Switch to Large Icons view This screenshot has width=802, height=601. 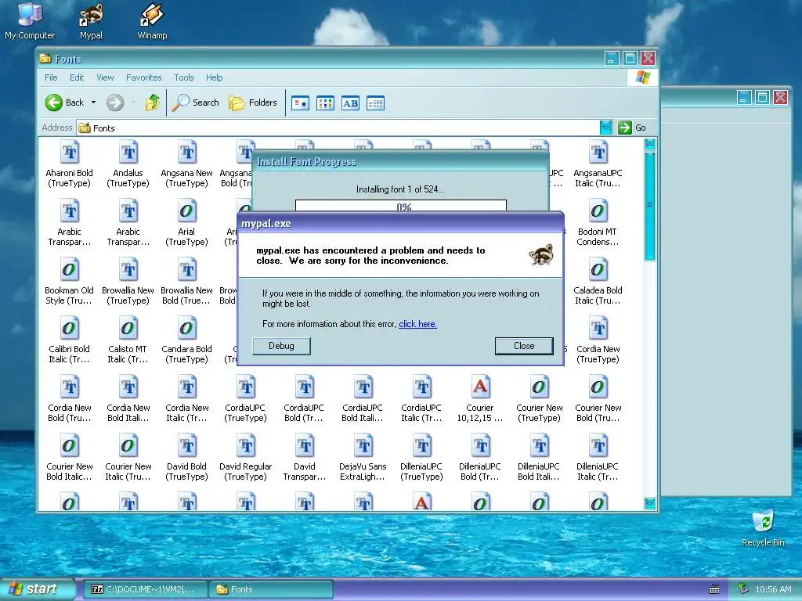click(x=300, y=103)
